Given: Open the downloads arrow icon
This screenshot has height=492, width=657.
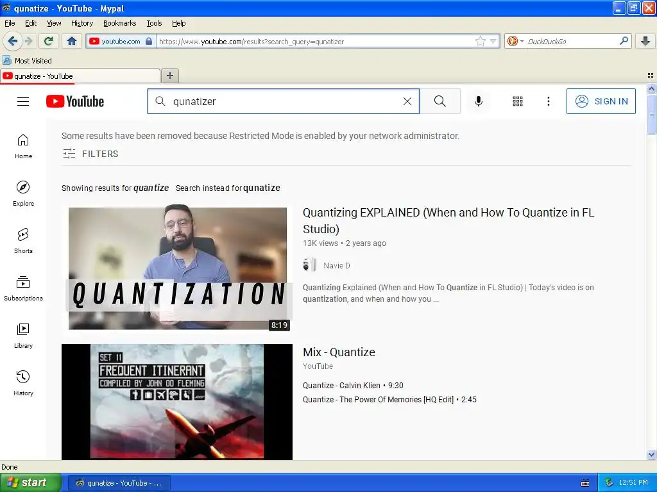Looking at the screenshot, I should click(x=645, y=41).
